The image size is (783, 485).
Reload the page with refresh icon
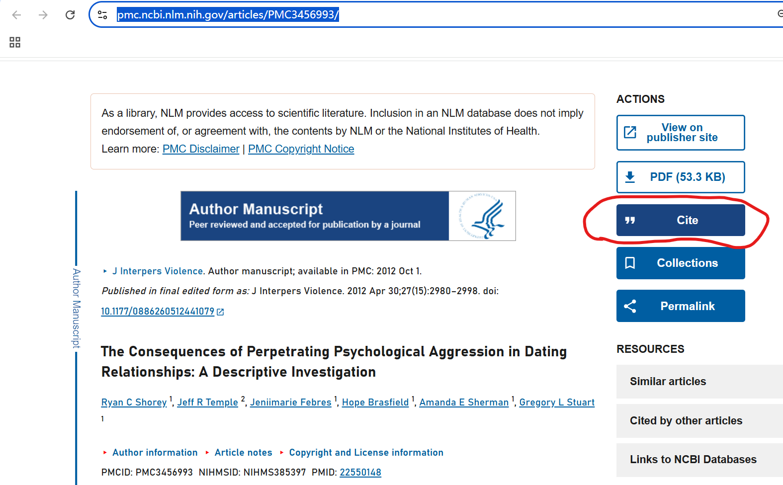tap(70, 15)
